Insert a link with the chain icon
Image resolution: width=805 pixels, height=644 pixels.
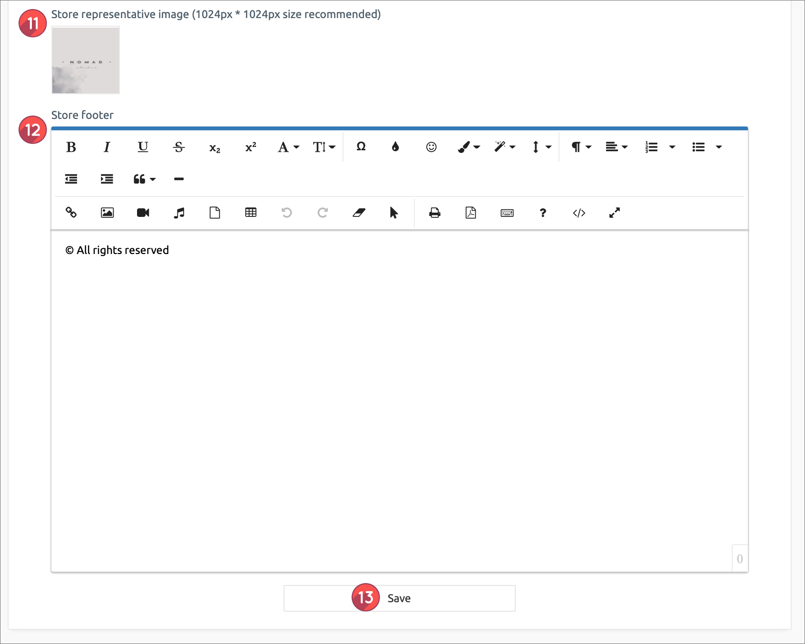(71, 213)
